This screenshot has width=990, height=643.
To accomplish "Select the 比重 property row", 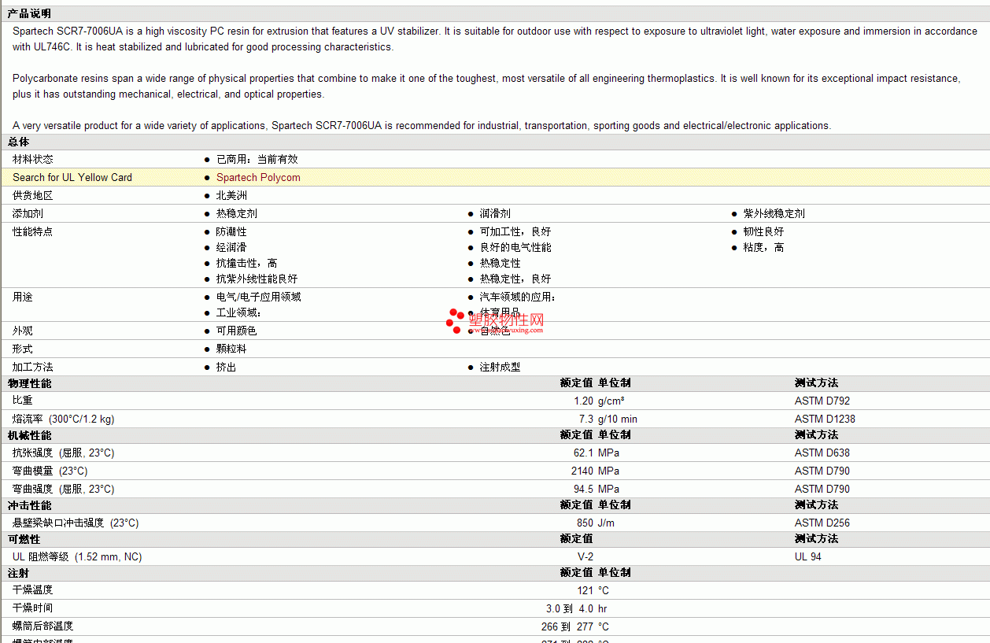I will tap(495, 401).
